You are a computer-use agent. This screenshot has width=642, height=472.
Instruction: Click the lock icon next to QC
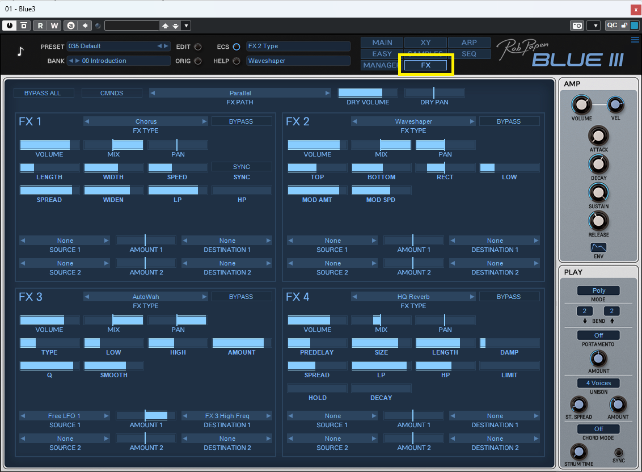(x=624, y=26)
